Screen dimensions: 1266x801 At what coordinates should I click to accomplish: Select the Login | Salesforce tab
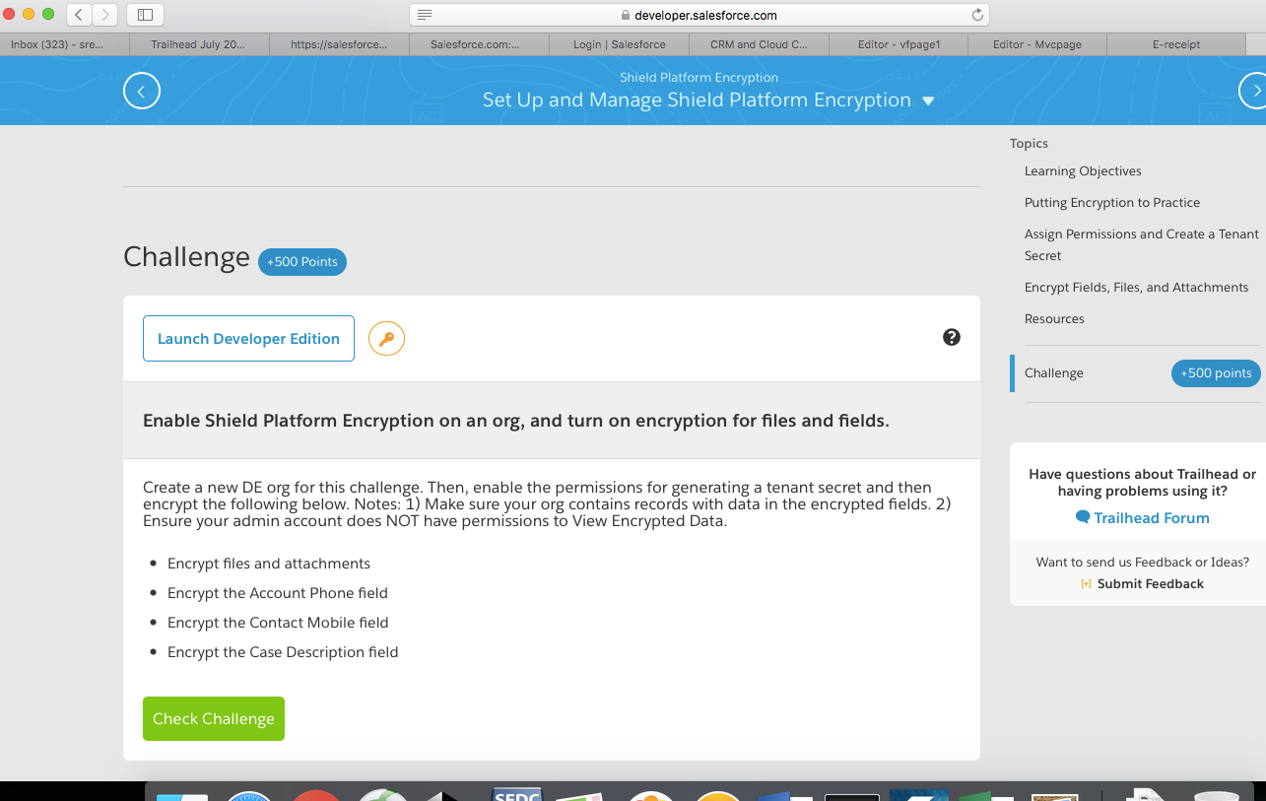tap(620, 44)
